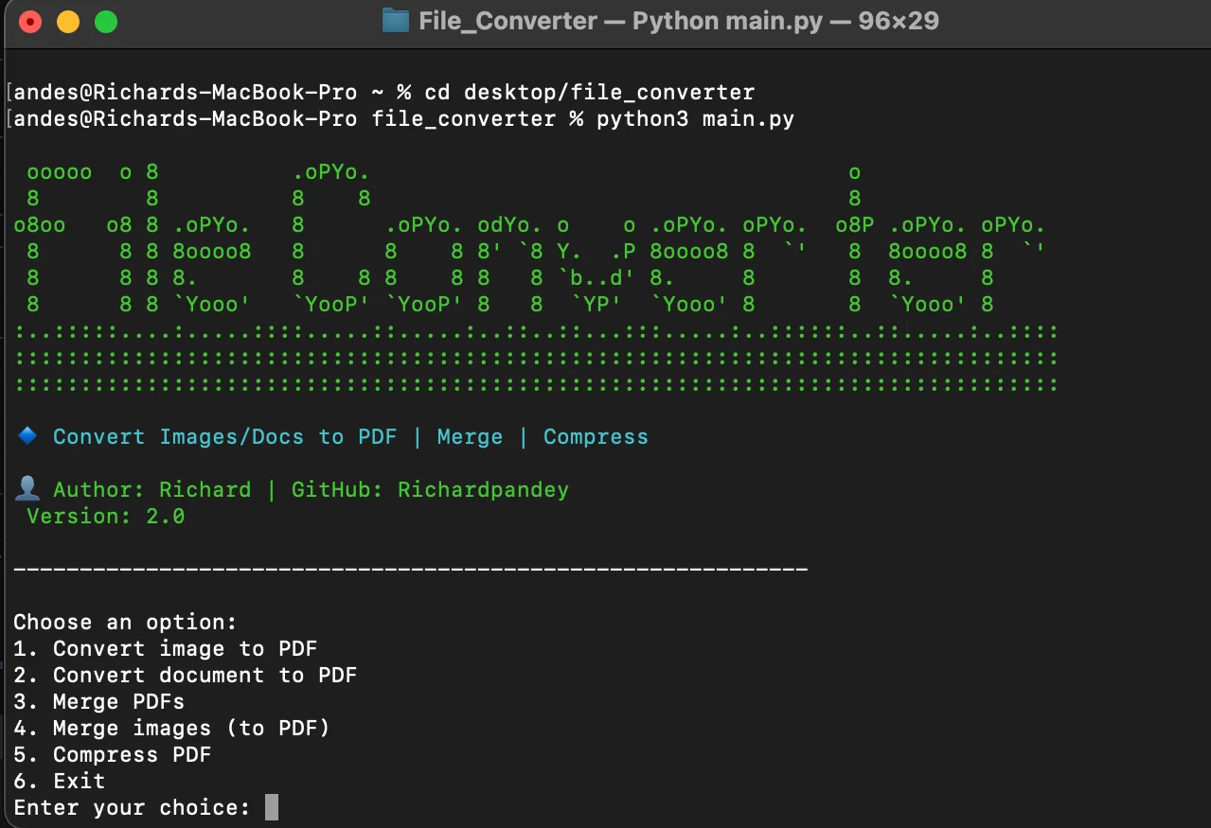Click the Version 2.0 label
This screenshot has width=1211, height=828.
click(107, 516)
